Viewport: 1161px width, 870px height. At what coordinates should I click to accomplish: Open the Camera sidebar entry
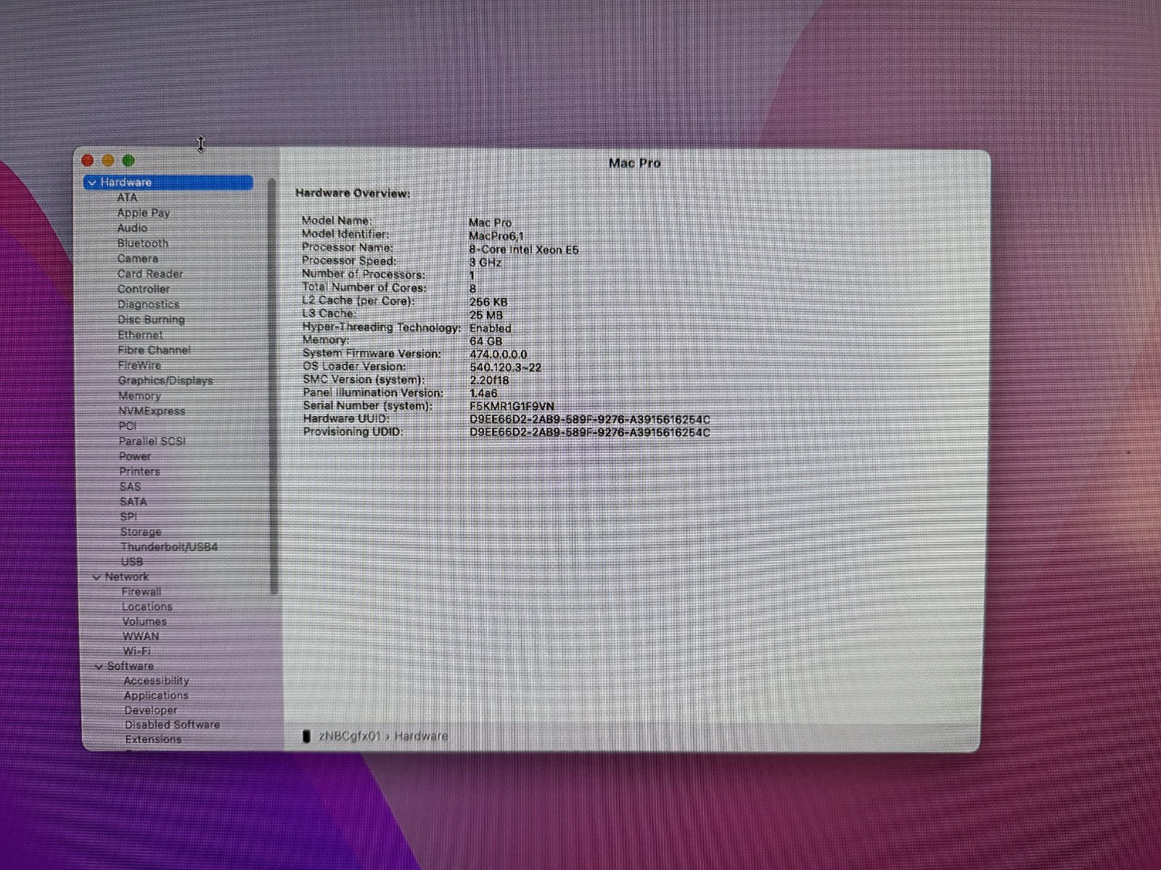[x=138, y=259]
